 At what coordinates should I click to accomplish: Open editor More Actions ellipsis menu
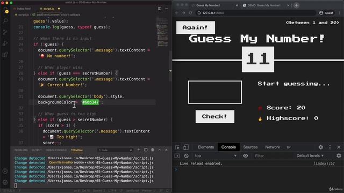(167, 9)
